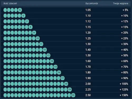Click the numbered circle 6
Viewport: 132px width, 99px height.
click(23, 16)
